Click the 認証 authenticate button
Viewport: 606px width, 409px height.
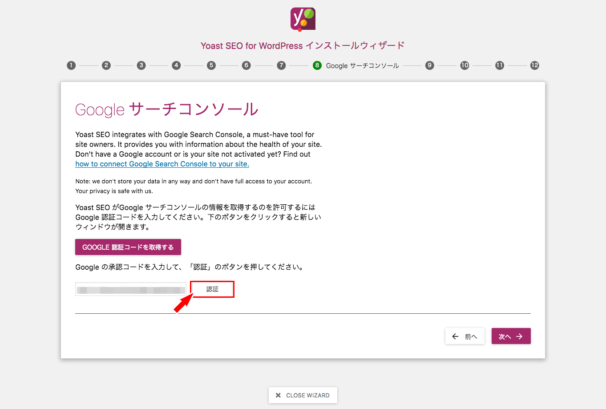point(212,289)
